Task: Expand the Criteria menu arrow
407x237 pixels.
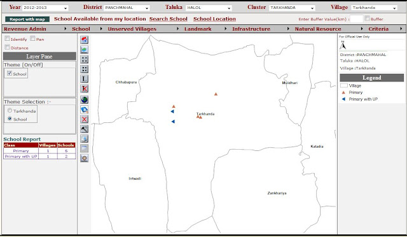Action: [401, 29]
